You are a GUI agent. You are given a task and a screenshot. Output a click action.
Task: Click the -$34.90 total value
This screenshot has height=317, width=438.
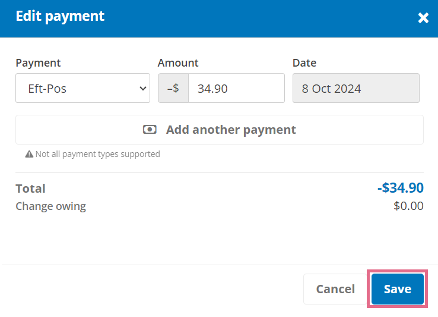tap(401, 187)
